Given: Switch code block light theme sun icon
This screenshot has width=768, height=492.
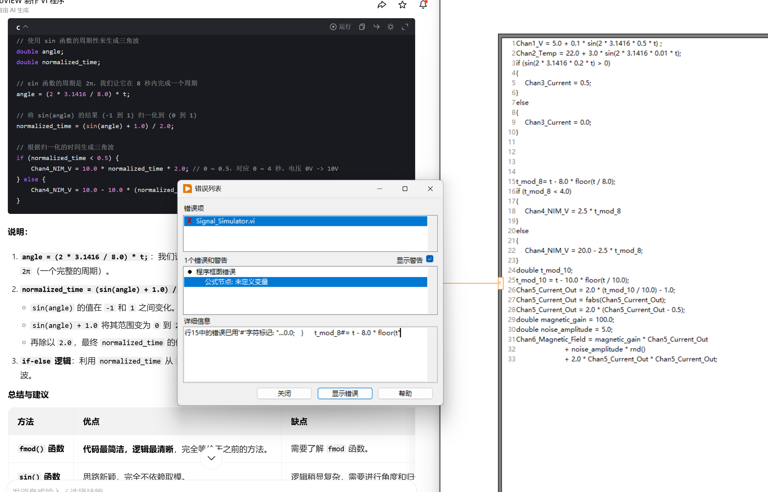Looking at the screenshot, I should click(390, 27).
